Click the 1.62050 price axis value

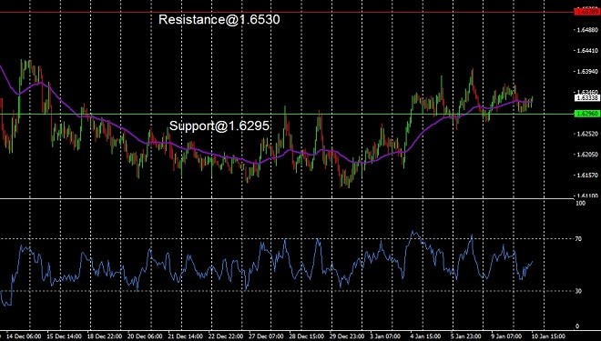(x=587, y=154)
